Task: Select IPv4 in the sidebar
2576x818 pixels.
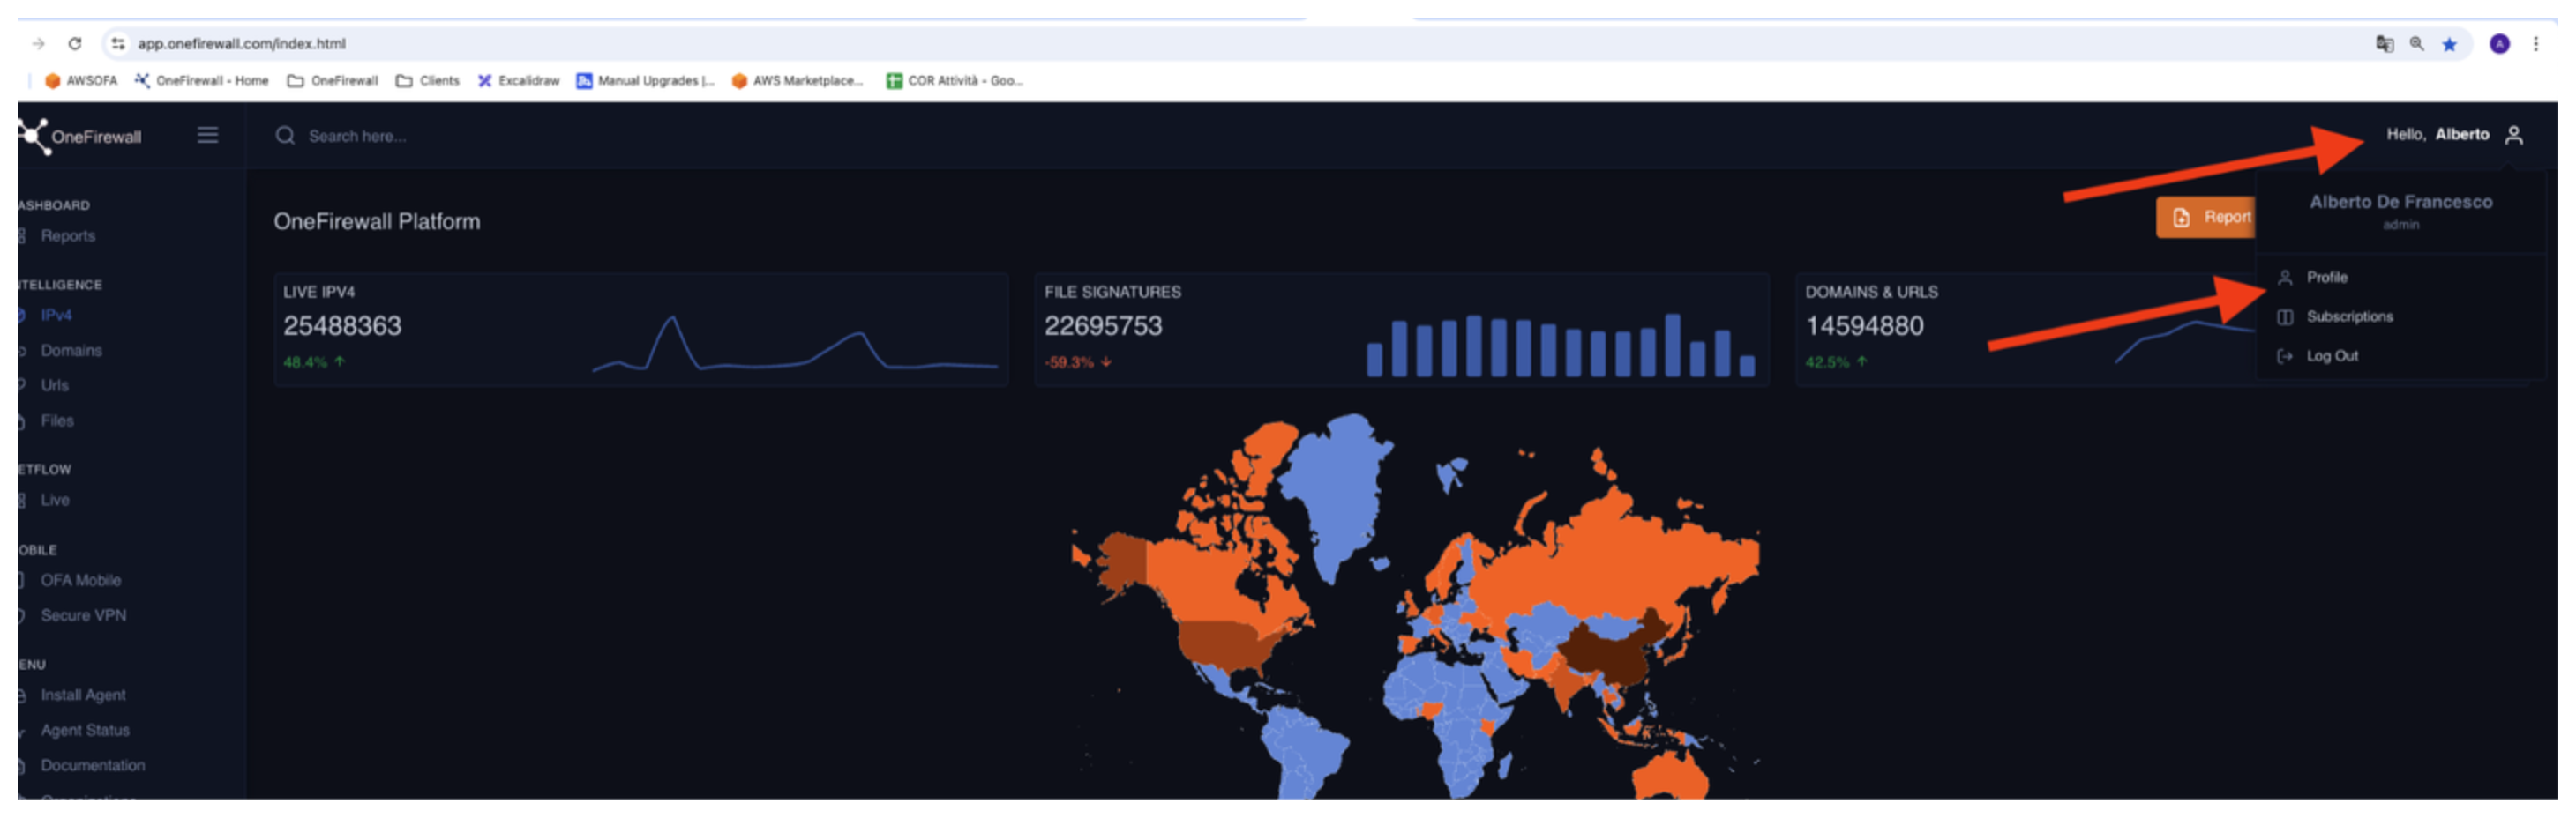Action: [x=56, y=315]
